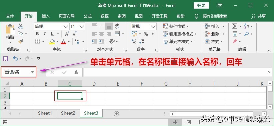Click AutoSum sigma icon
The width and height of the screenshot is (274, 126).
235,26
